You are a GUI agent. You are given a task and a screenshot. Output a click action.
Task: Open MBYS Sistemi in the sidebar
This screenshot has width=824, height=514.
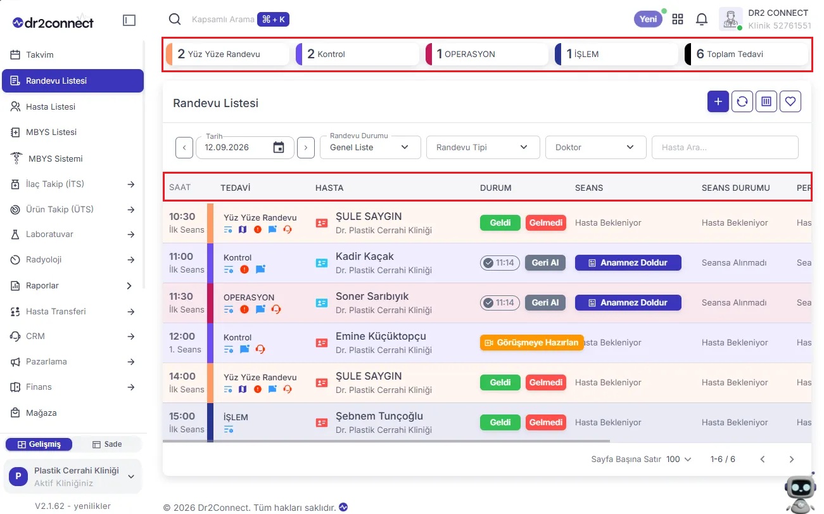pyautogui.click(x=73, y=158)
